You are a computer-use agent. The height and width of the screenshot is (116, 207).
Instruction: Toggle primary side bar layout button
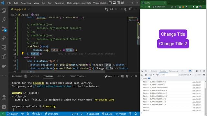pos(110,3)
